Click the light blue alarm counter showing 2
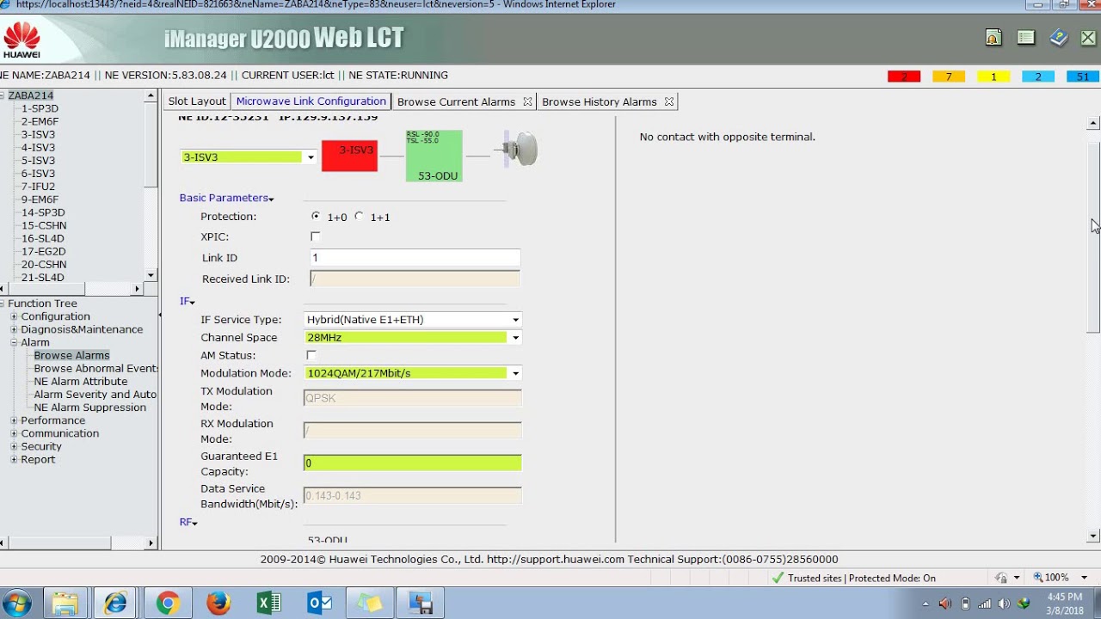Image resolution: width=1101 pixels, height=619 pixels. pos(1038,77)
